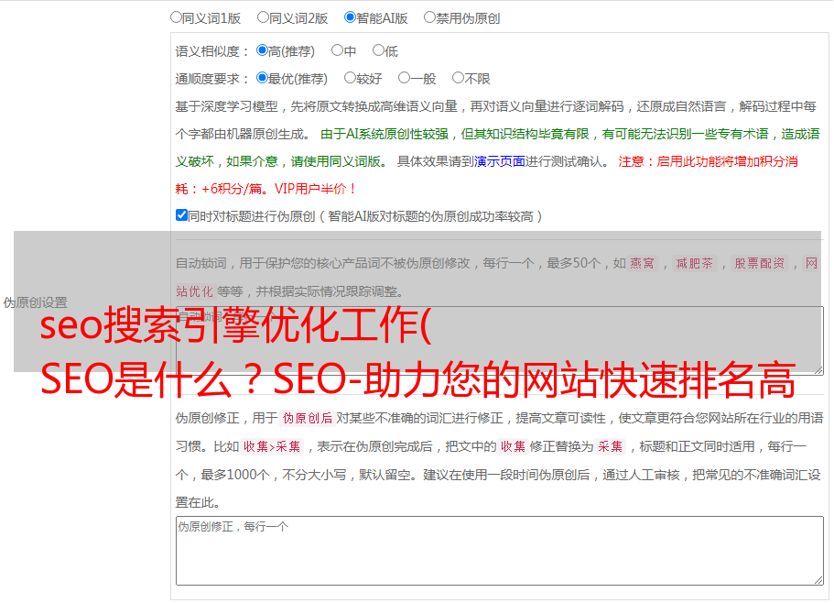Focus the 自动锁词 text area

tap(500, 341)
